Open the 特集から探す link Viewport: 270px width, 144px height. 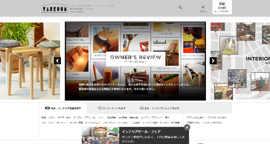[193, 123]
